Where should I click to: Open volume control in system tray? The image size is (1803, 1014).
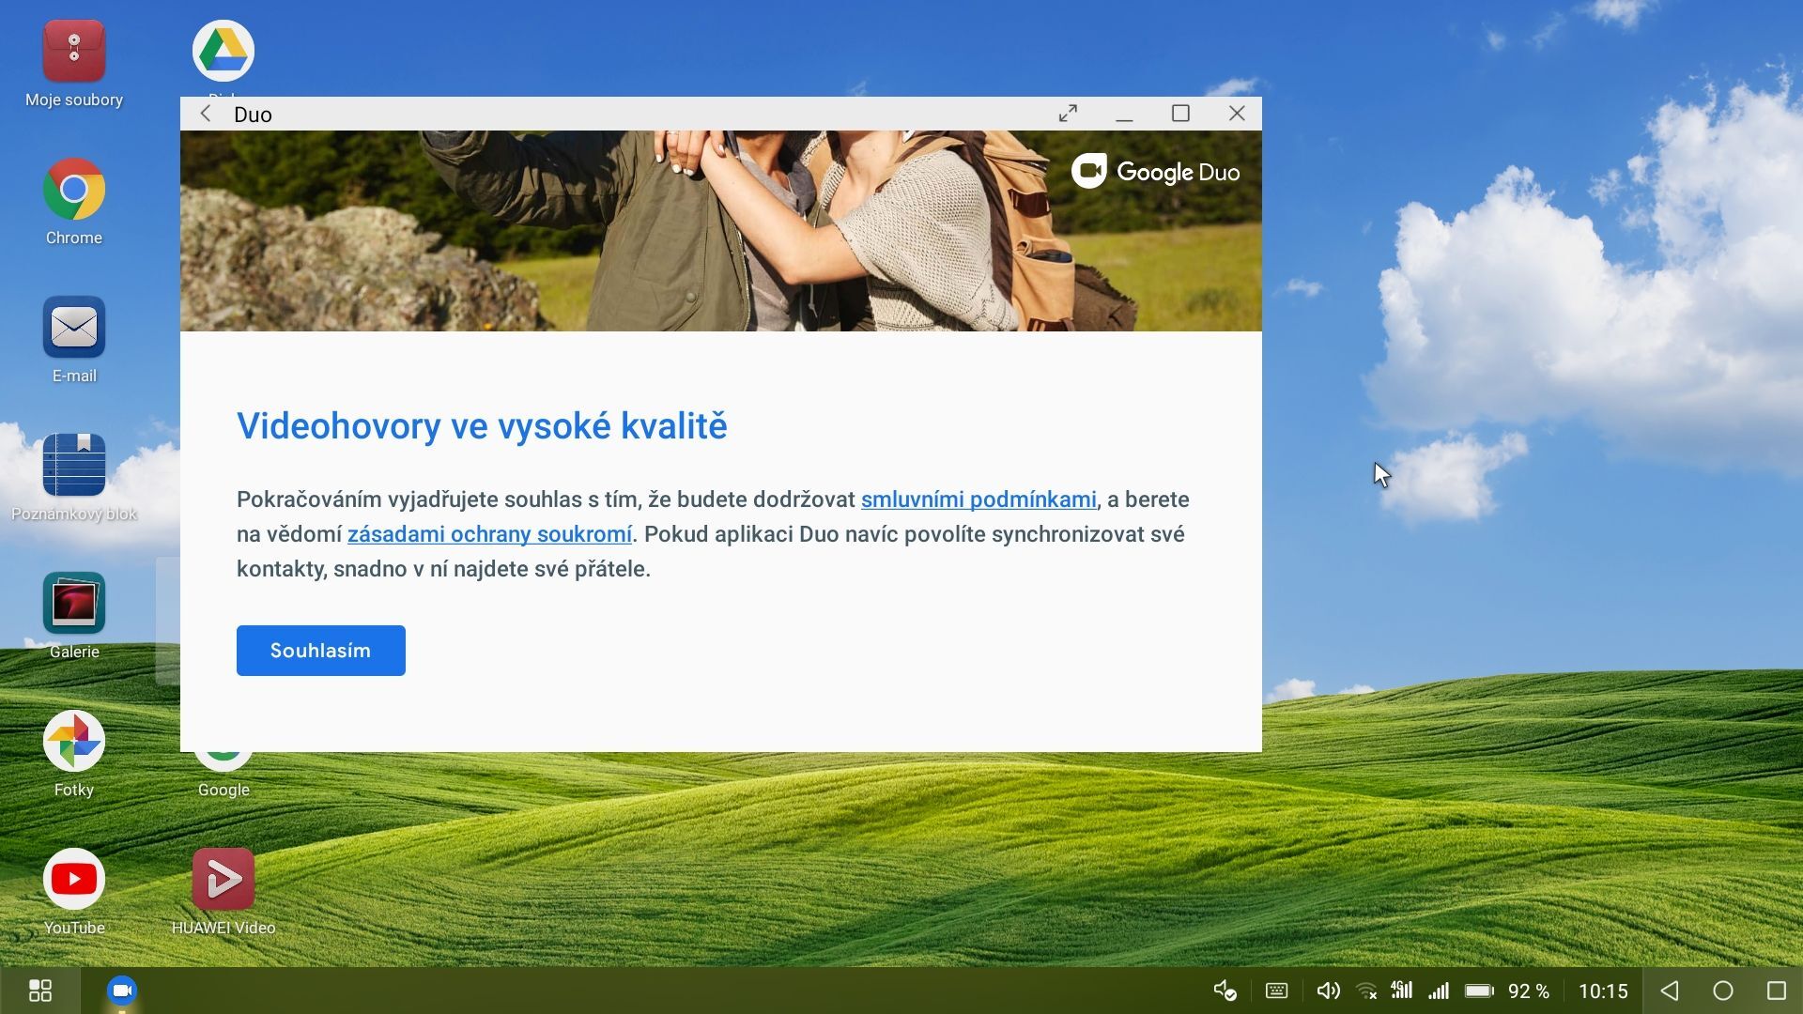(x=1327, y=991)
